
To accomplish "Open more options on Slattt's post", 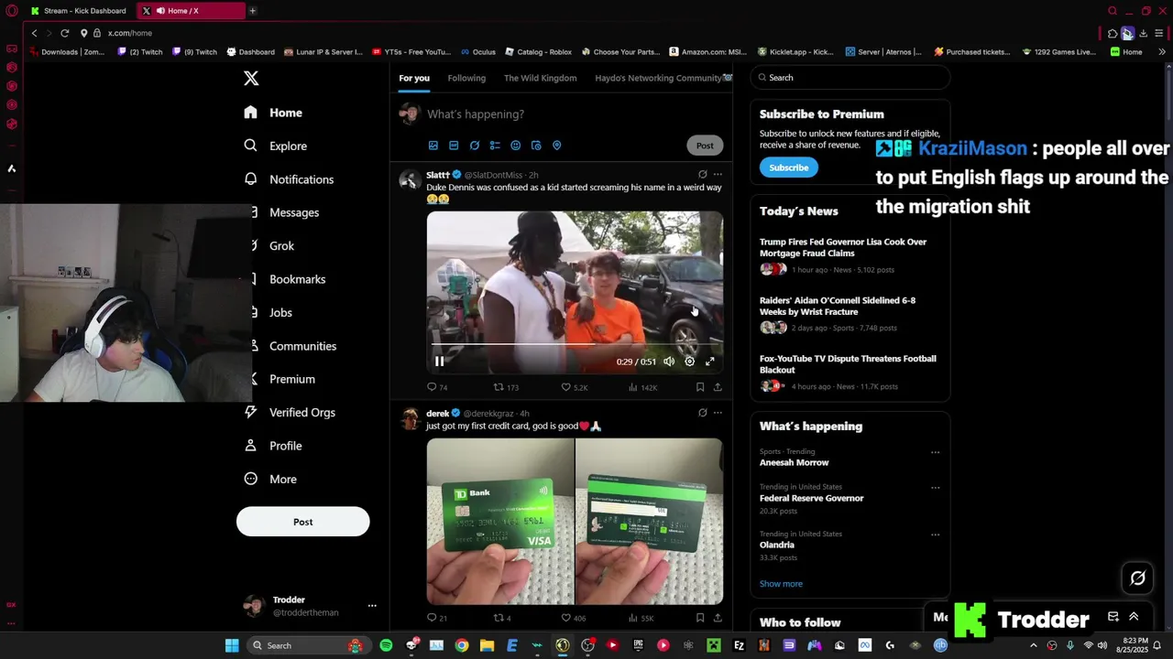I will [x=718, y=175].
